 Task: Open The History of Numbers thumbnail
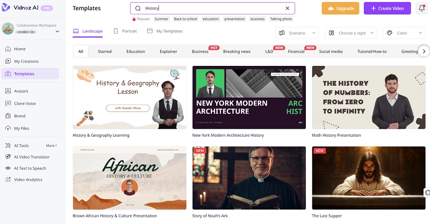[369, 98]
